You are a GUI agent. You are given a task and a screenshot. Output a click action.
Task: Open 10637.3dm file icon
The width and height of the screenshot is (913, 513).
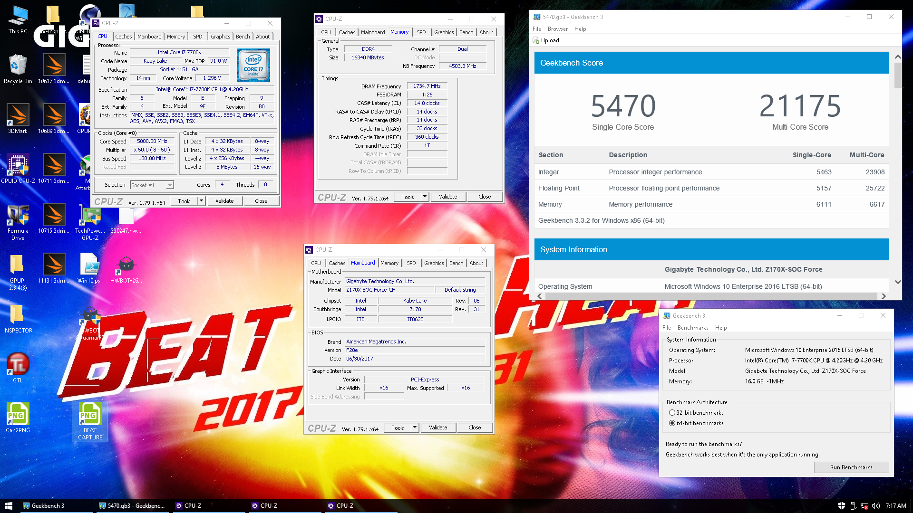[x=54, y=69]
